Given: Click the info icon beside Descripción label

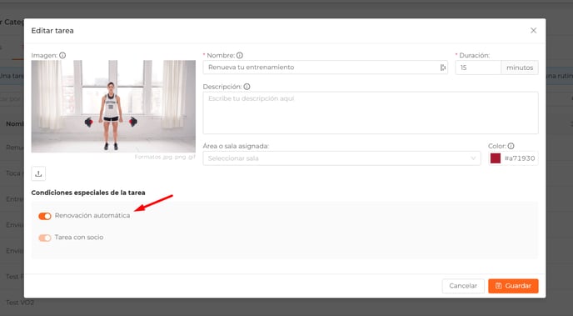Looking at the screenshot, I should tap(247, 87).
